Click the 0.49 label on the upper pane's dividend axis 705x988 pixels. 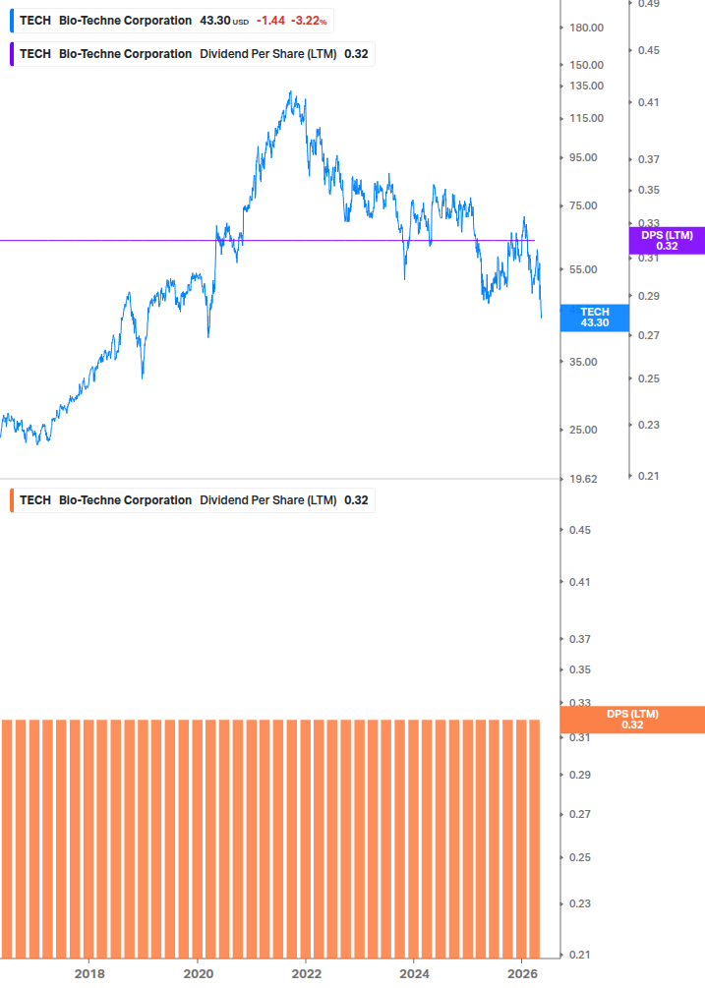point(649,4)
